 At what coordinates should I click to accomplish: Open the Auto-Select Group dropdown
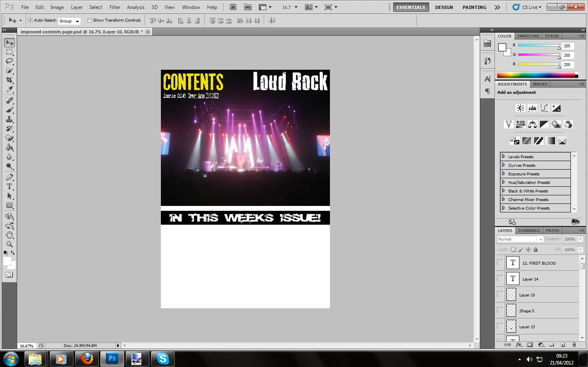pyautogui.click(x=69, y=21)
